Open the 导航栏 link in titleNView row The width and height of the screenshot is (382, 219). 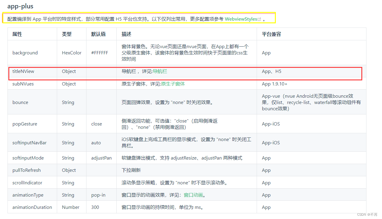coord(160,71)
